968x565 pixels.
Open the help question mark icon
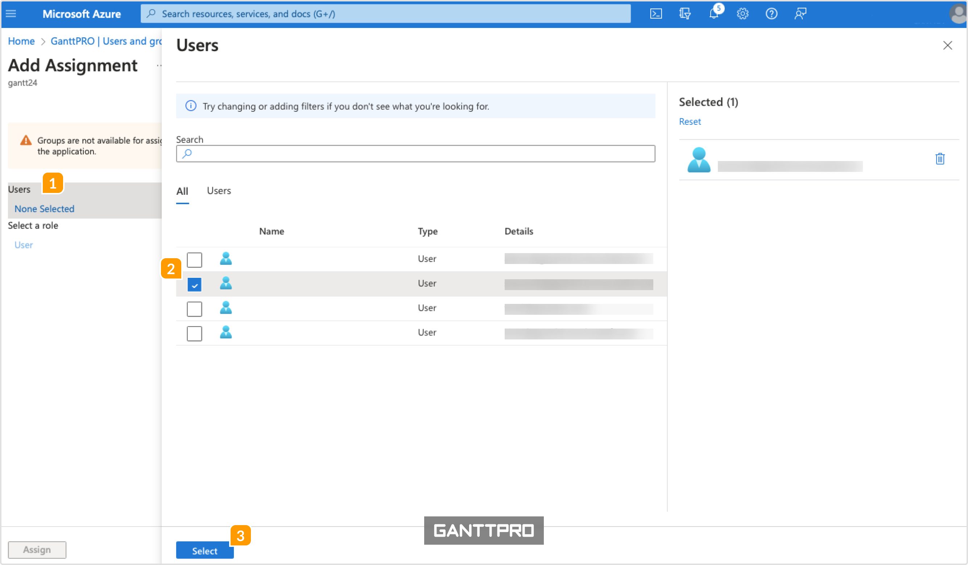[x=771, y=14]
